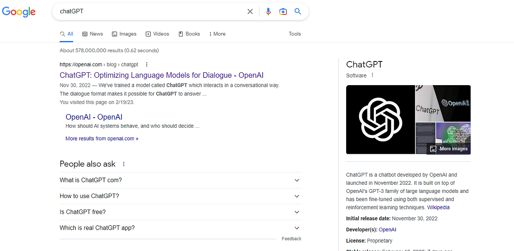The image size is (514, 251).
Task: Open Google Lens camera search icon
Action: click(283, 12)
